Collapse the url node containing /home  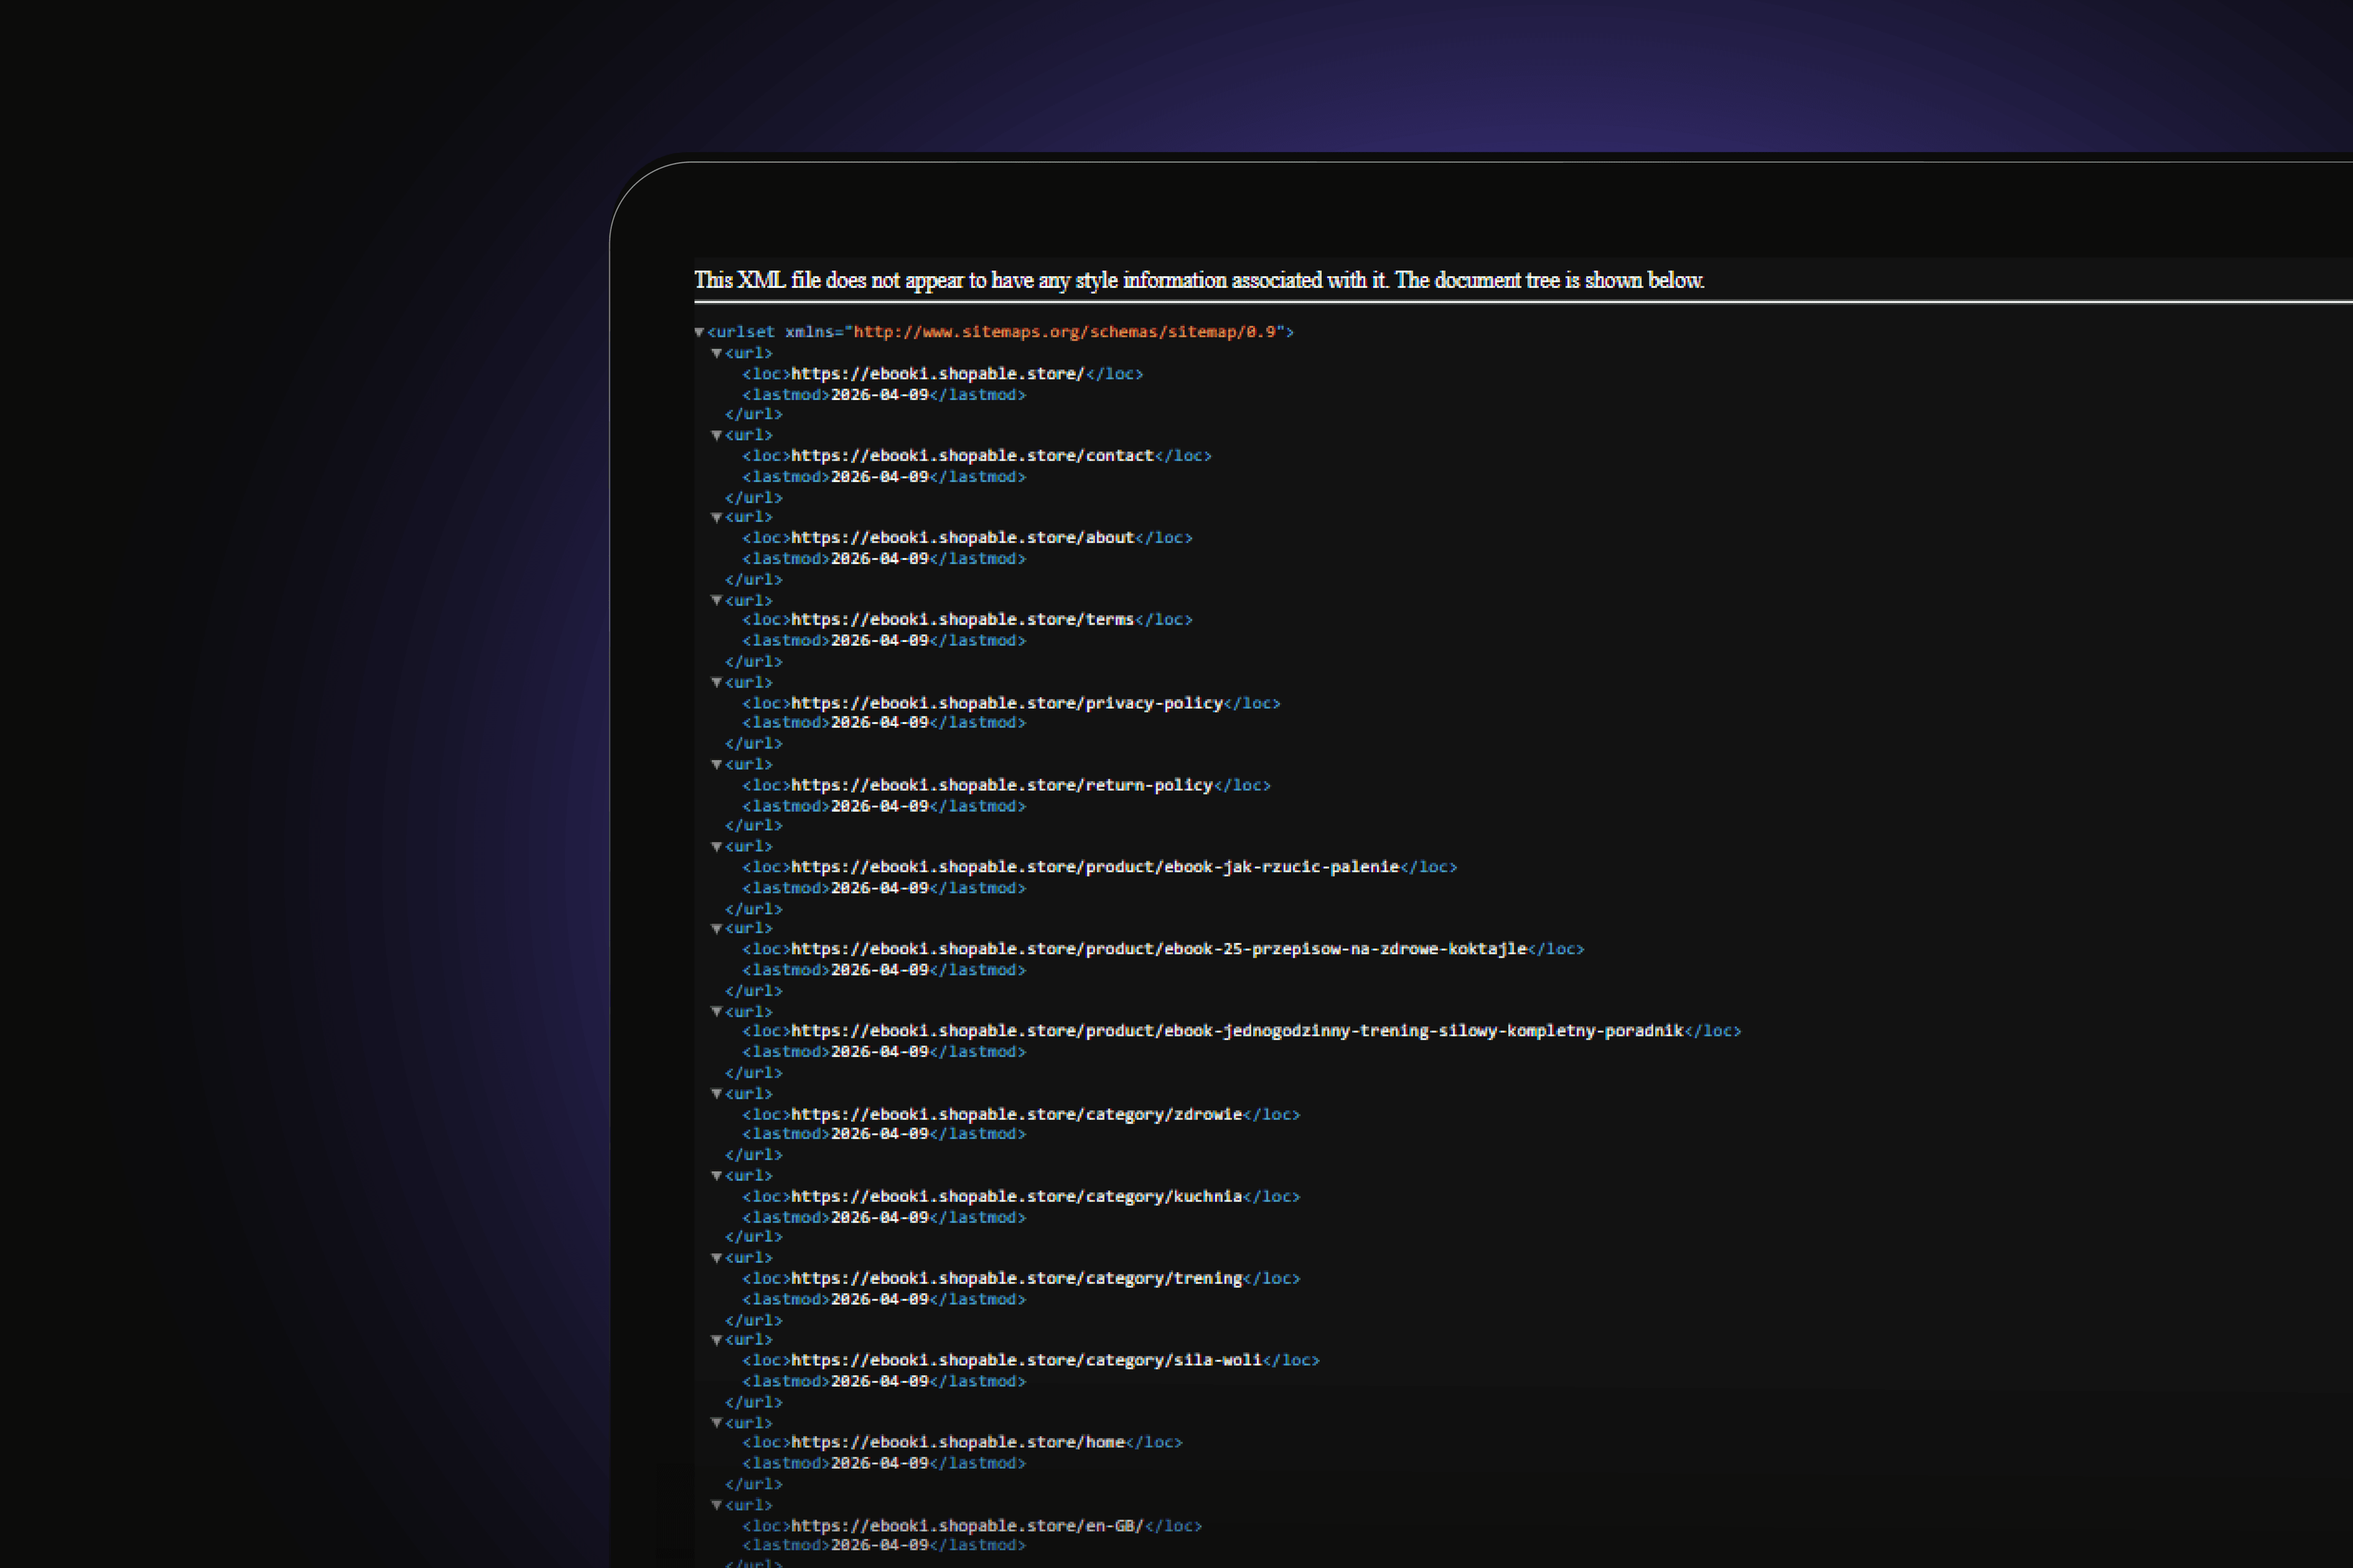[716, 1422]
